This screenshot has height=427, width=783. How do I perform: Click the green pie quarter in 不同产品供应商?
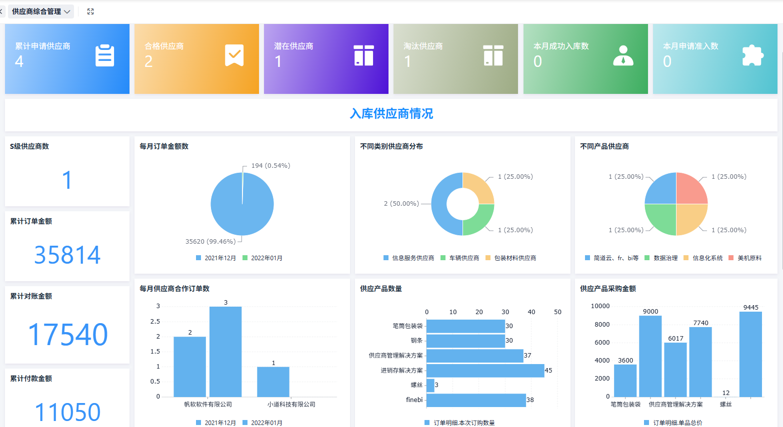tap(662, 218)
